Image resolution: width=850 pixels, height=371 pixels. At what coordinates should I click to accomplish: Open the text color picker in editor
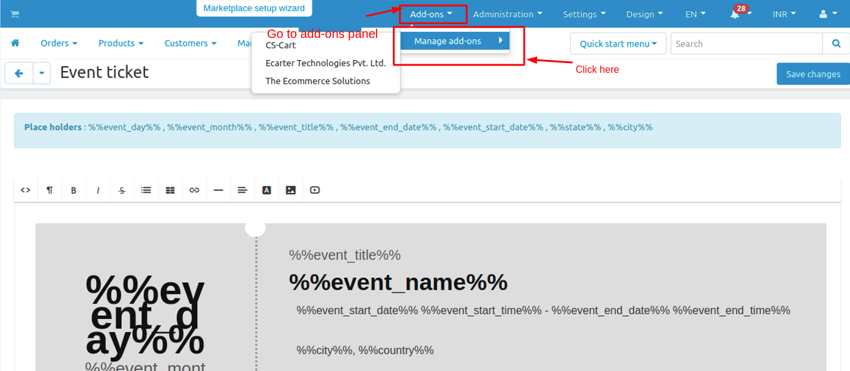[267, 190]
